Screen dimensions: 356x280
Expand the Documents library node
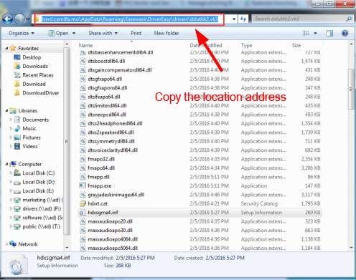[11, 120]
